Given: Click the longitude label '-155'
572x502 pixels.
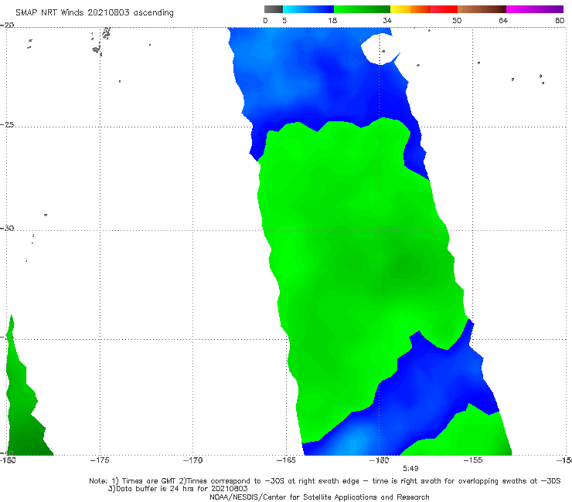Looking at the screenshot, I should [x=473, y=460].
